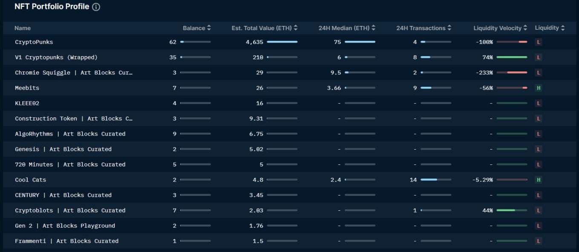The height and width of the screenshot is (252, 579).
Task: Click the L liquidity badge for AlgoRhythms
Action: pyautogui.click(x=539, y=134)
